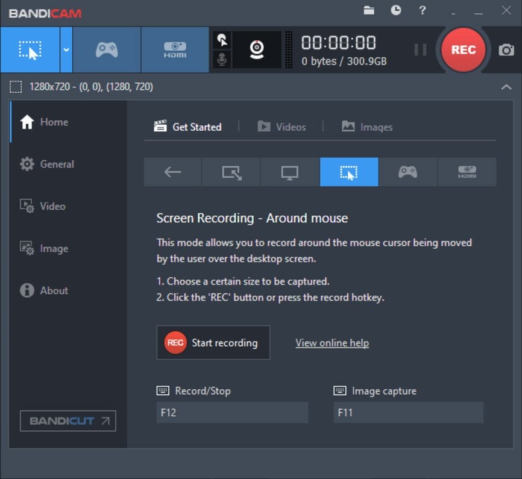Select the fullscreen monitor mode icon

click(290, 172)
